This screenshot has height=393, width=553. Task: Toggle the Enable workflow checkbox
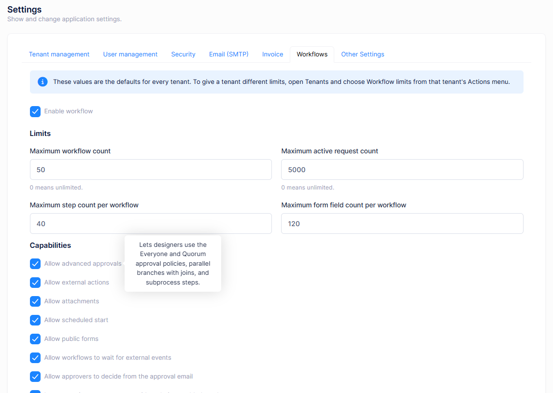(x=35, y=111)
